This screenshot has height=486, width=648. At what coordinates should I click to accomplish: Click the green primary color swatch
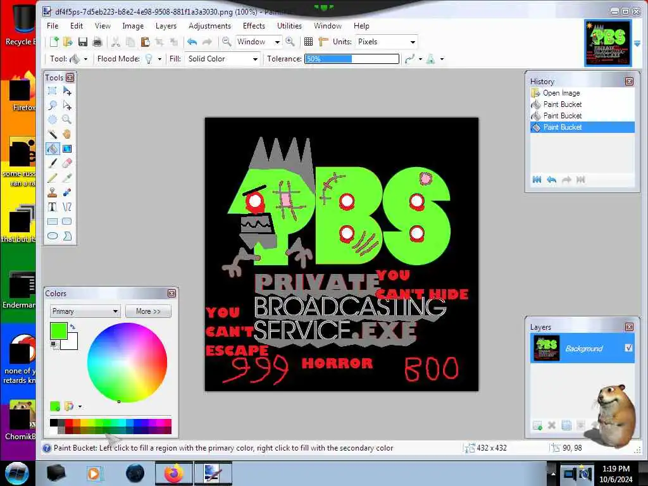click(x=59, y=330)
